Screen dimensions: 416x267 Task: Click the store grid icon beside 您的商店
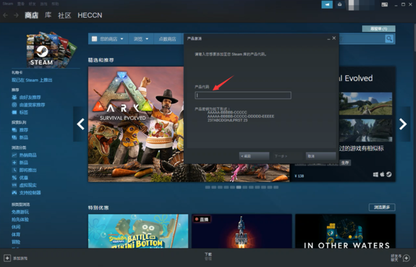pos(94,39)
